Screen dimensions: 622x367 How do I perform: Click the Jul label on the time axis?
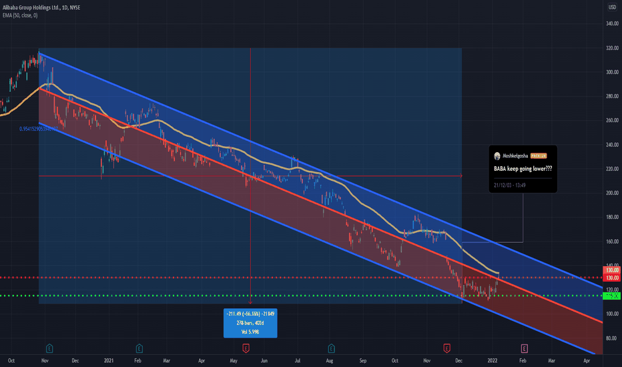[298, 360]
